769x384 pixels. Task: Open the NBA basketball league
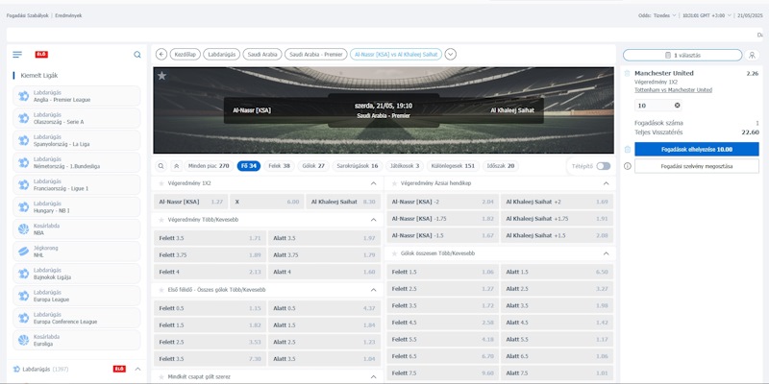[77, 229]
